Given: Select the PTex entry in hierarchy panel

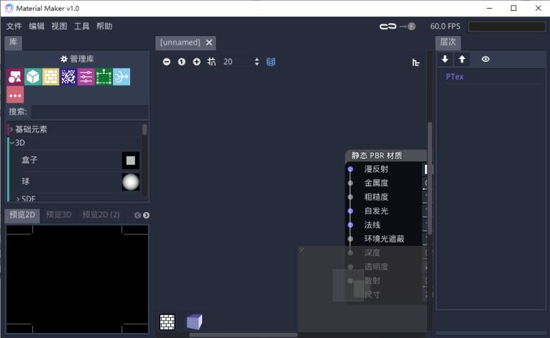Looking at the screenshot, I should [x=454, y=77].
